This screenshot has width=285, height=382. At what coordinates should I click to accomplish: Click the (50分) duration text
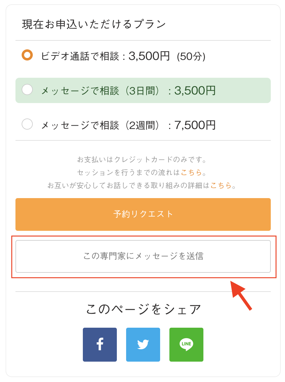coord(191,56)
